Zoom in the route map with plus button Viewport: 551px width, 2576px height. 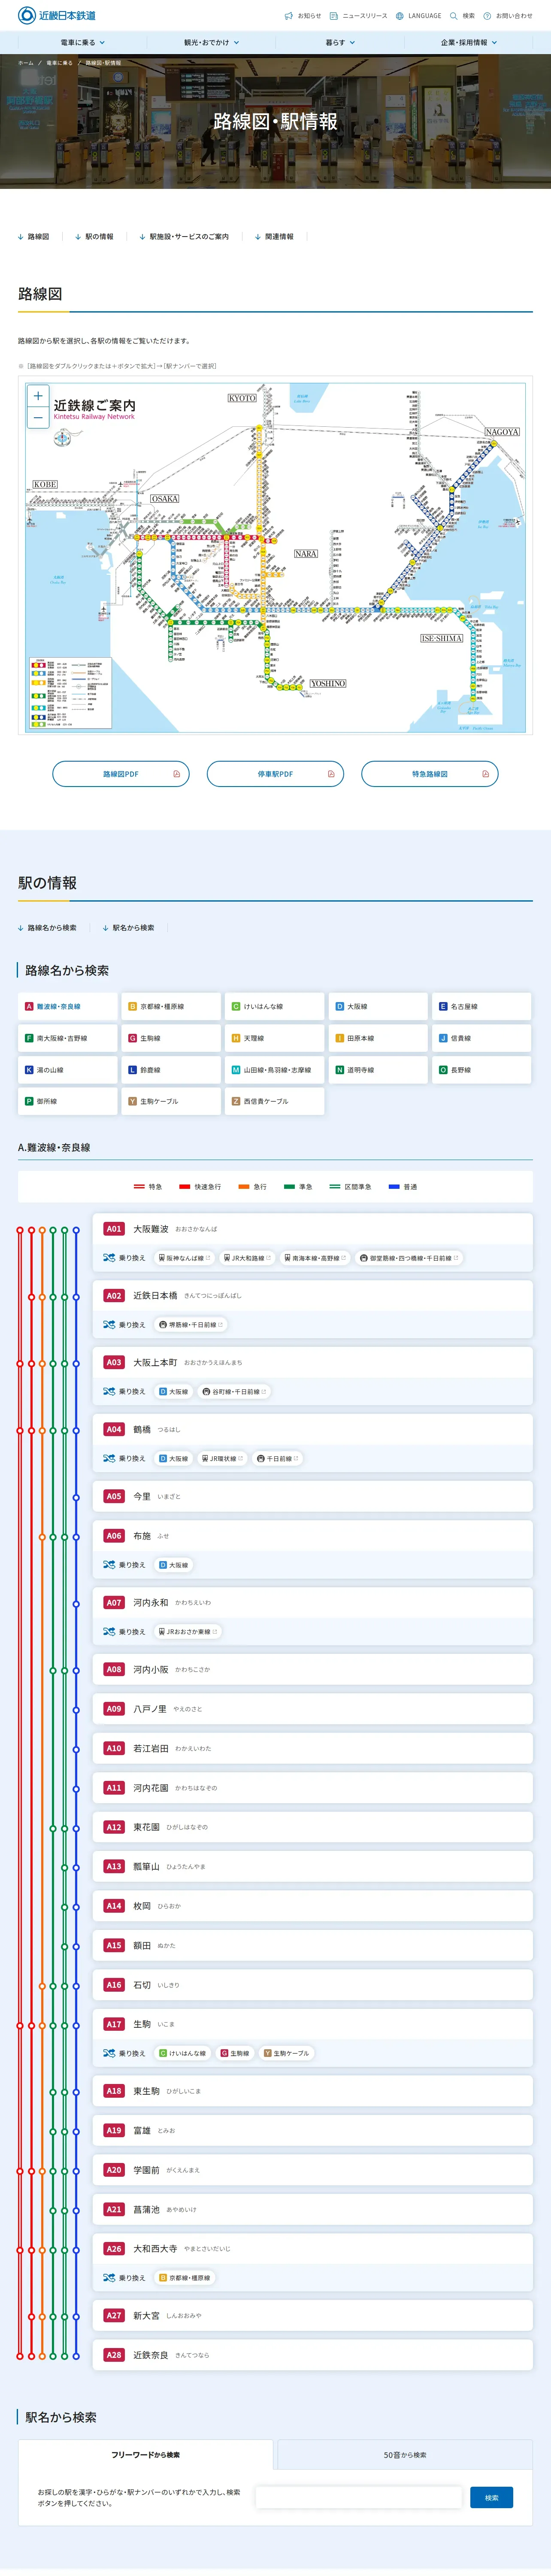[x=38, y=396]
